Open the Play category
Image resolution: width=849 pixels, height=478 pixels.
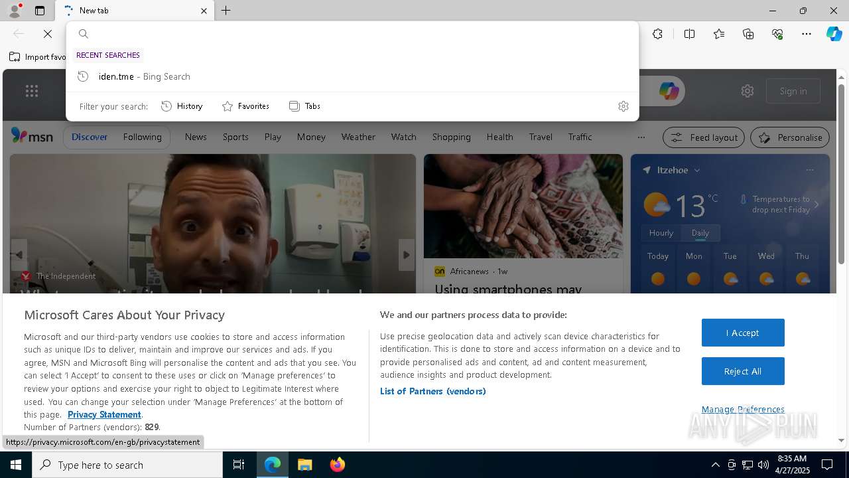(x=273, y=137)
